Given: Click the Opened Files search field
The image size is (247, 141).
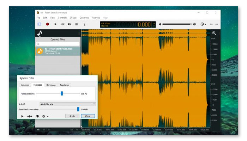Looking at the screenshot, I should click(58, 44).
